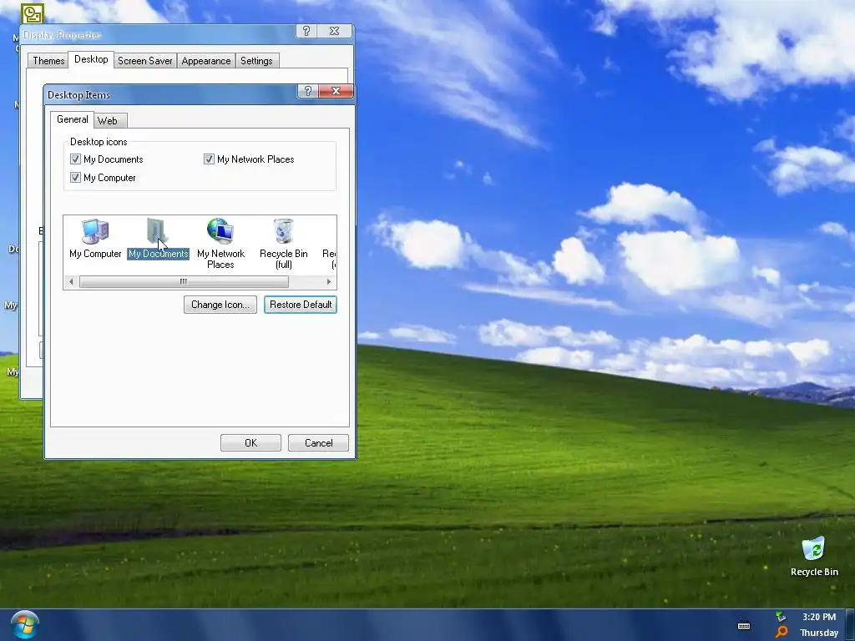Click the Safely Remove Hardware tray icon
Image resolution: width=855 pixels, height=641 pixels.
[x=781, y=617]
